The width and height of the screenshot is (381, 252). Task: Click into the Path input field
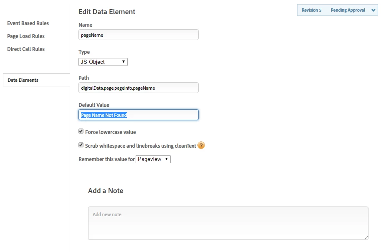click(x=139, y=88)
